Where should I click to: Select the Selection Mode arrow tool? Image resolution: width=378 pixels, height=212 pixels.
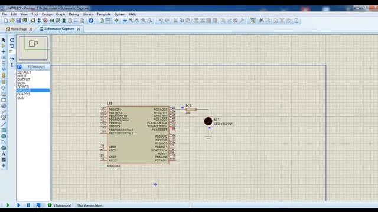point(4,40)
